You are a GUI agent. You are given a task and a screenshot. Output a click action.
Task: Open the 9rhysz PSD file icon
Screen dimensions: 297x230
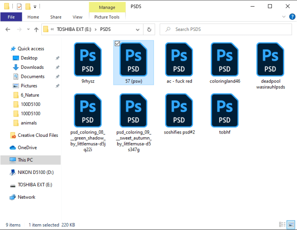[88, 59]
